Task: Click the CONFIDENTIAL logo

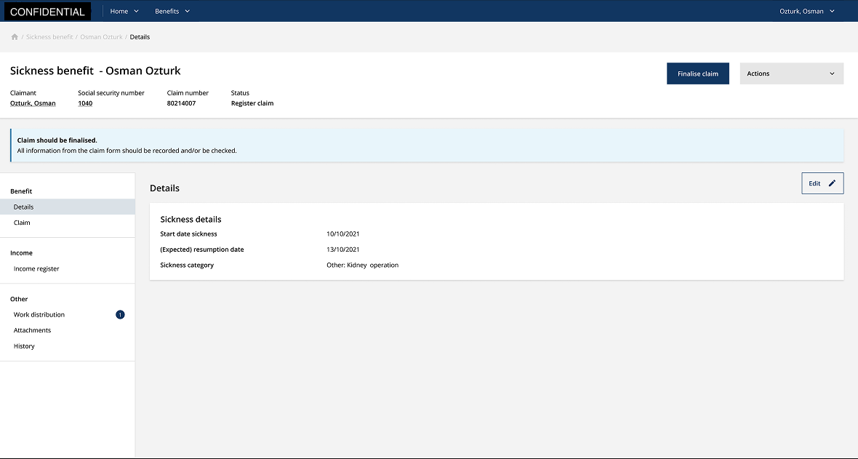Action: 47,12
